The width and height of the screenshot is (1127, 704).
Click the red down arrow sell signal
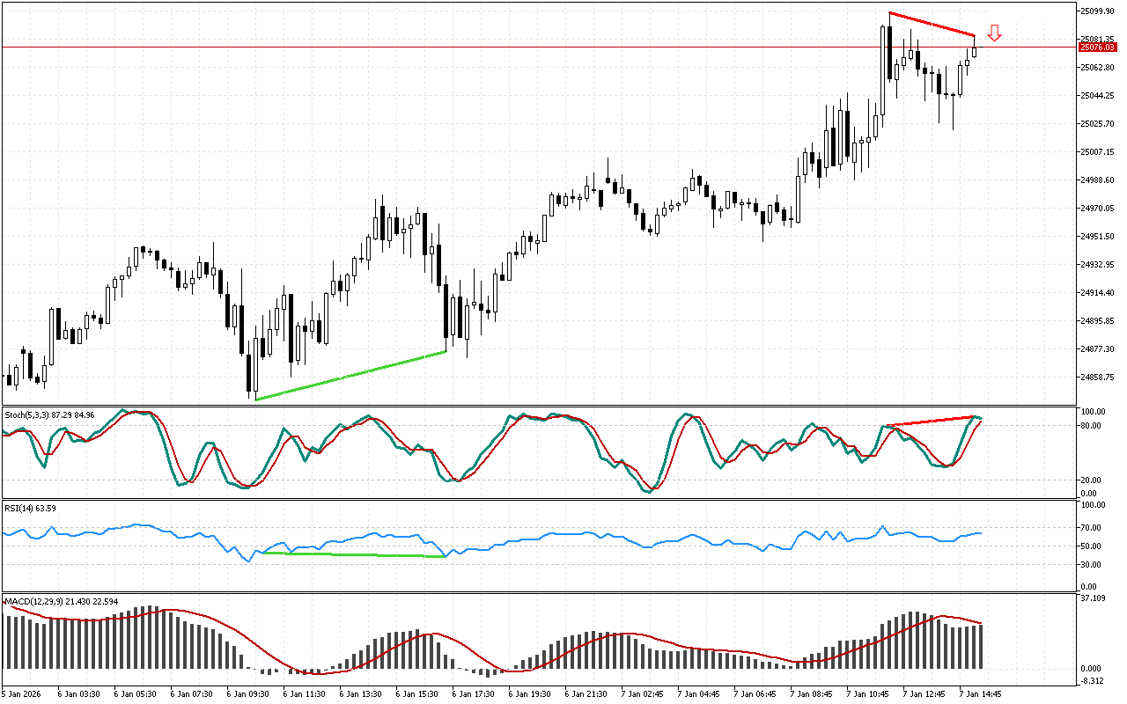pyautogui.click(x=994, y=33)
